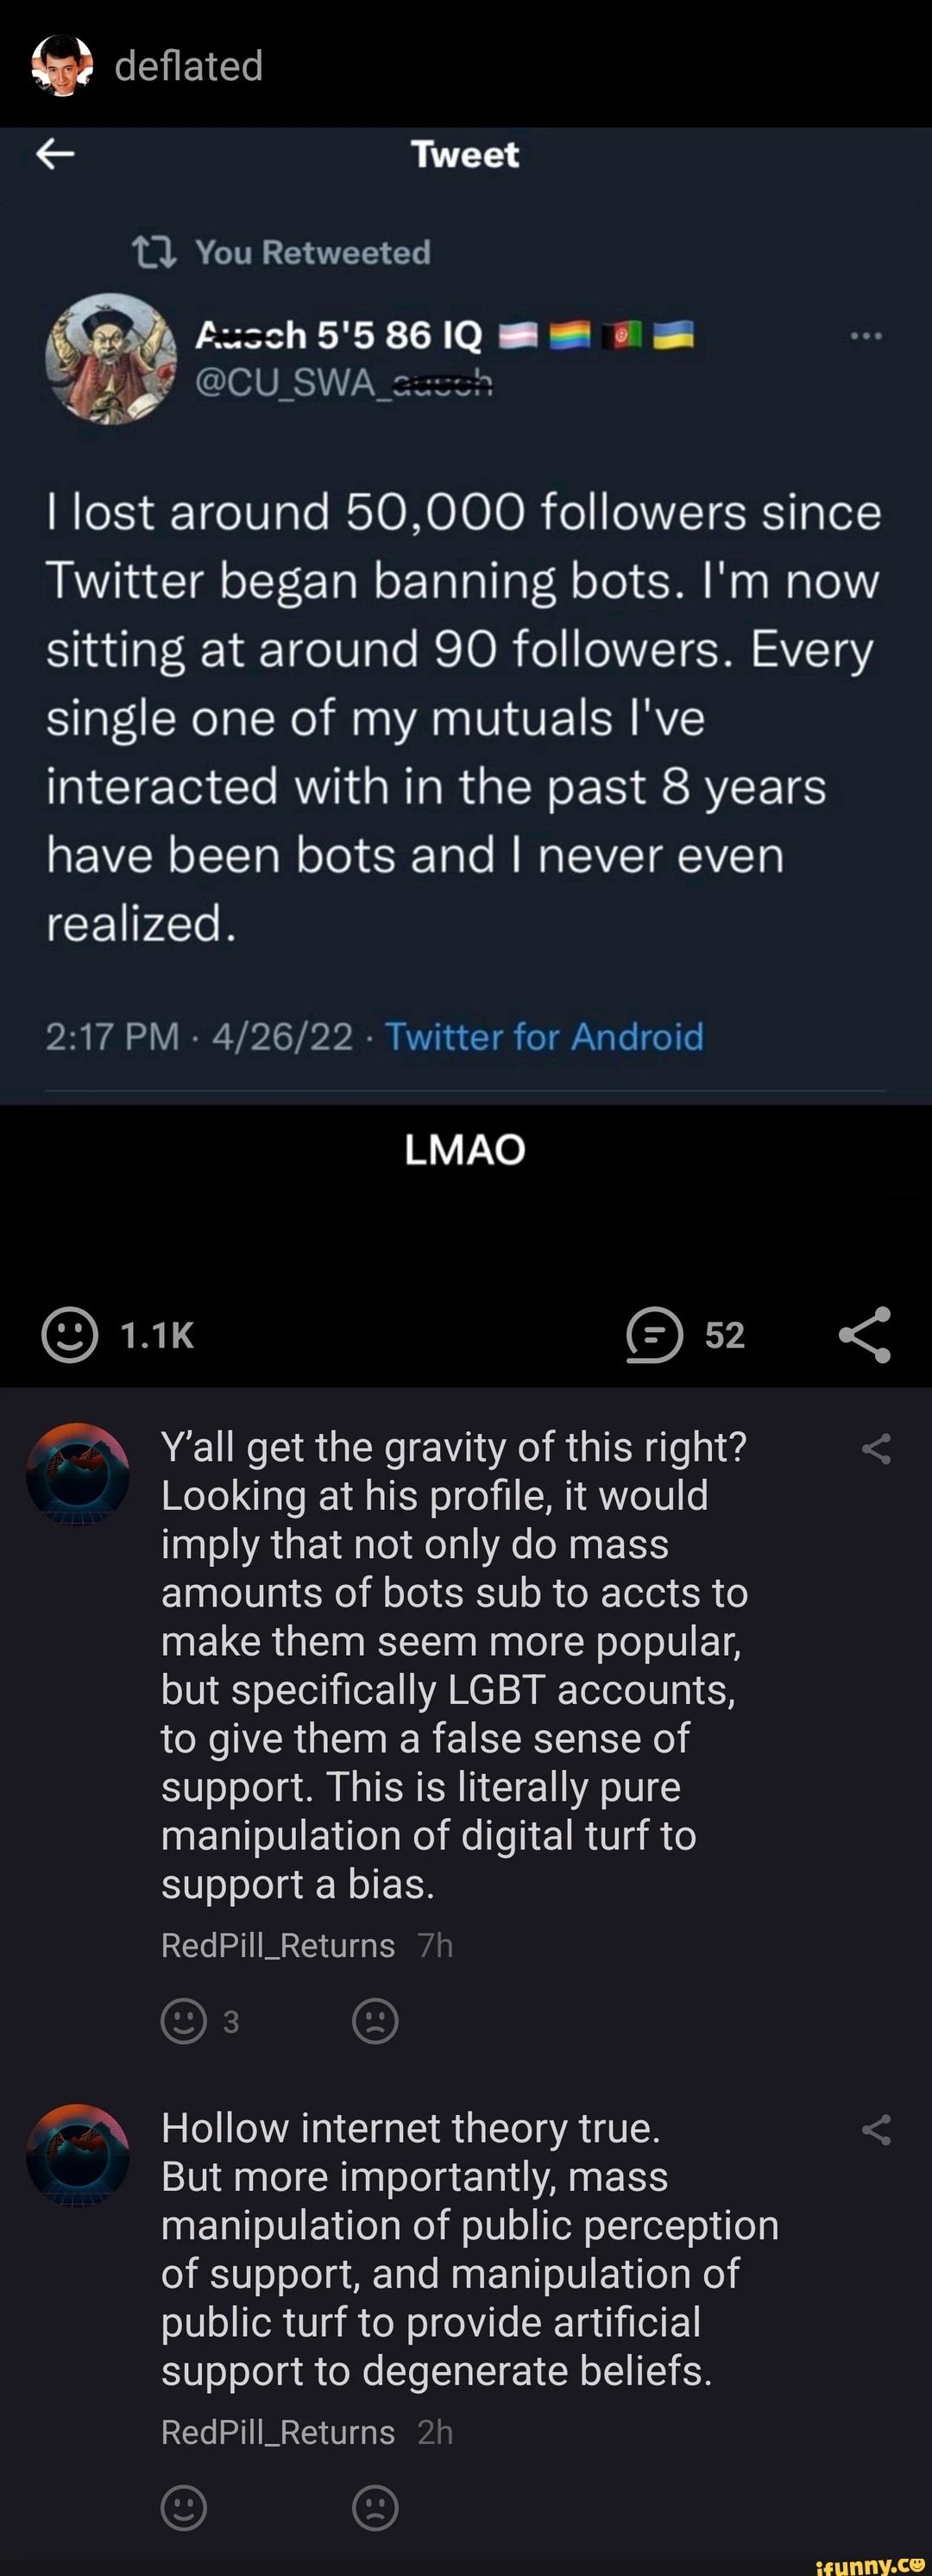Screen dimensions: 932x2576
Task: Frown-react to the first comment
Action: 376,2021
